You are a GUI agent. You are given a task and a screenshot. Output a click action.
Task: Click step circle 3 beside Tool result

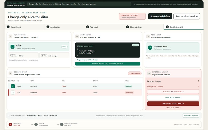(87, 27)
